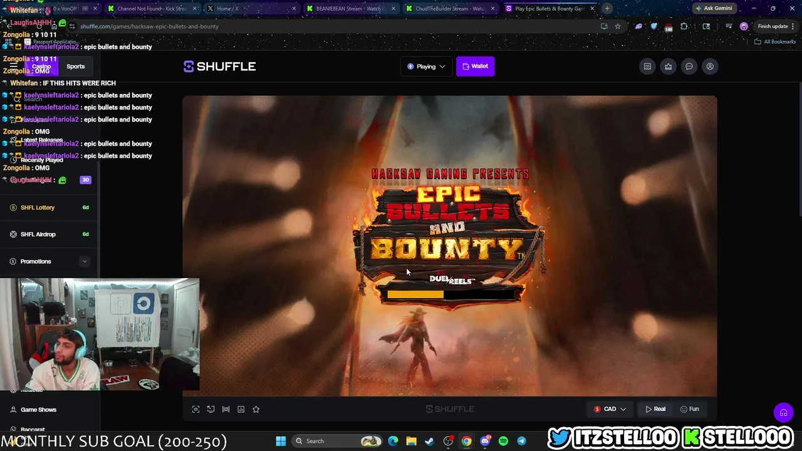Viewport: 802px width, 451px height.
Task: Open Chrome profile avatar
Action: coord(744,26)
